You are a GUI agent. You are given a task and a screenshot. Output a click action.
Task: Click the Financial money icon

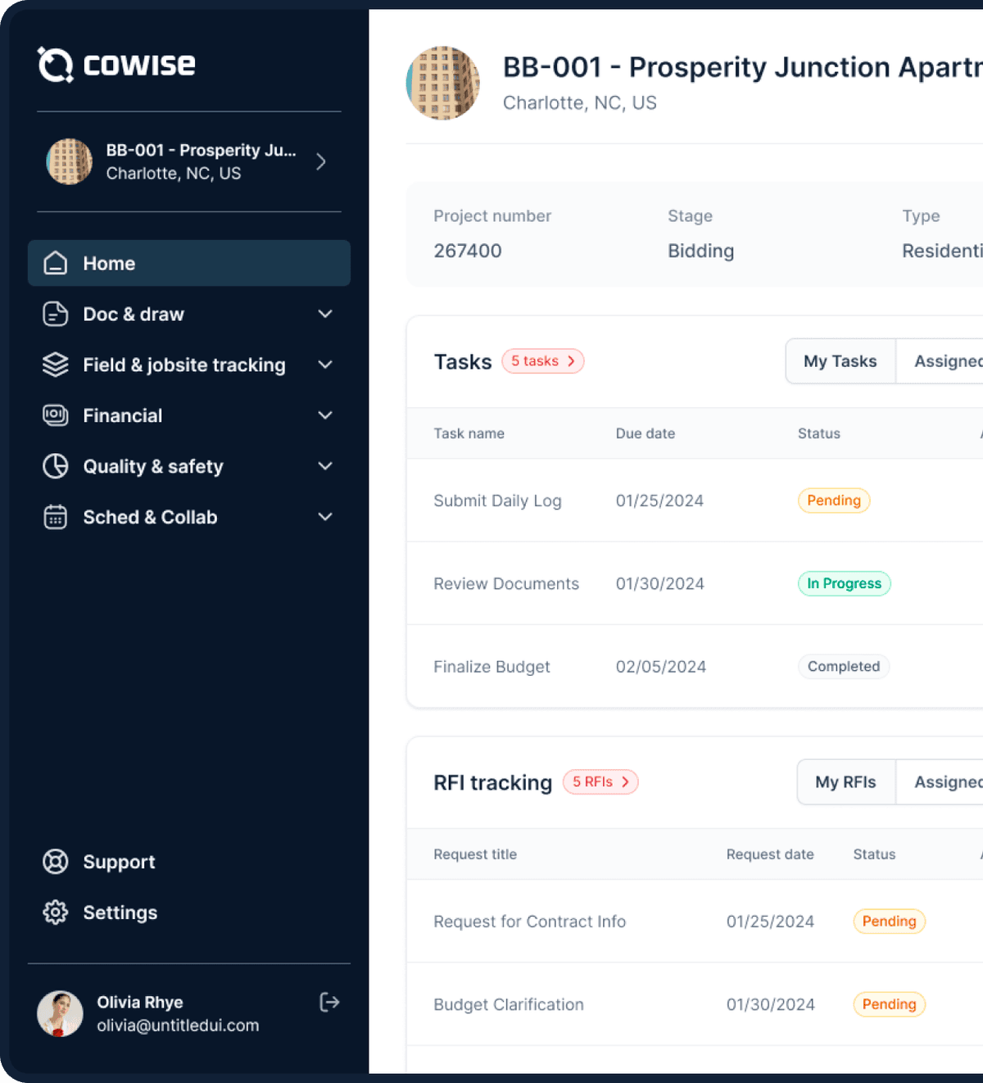point(55,415)
